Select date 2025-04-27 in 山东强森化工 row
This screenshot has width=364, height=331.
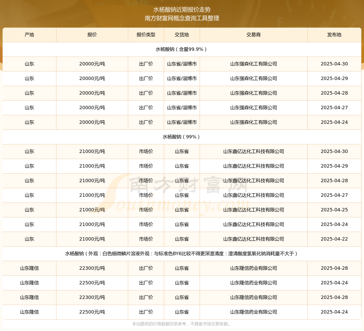(334, 108)
